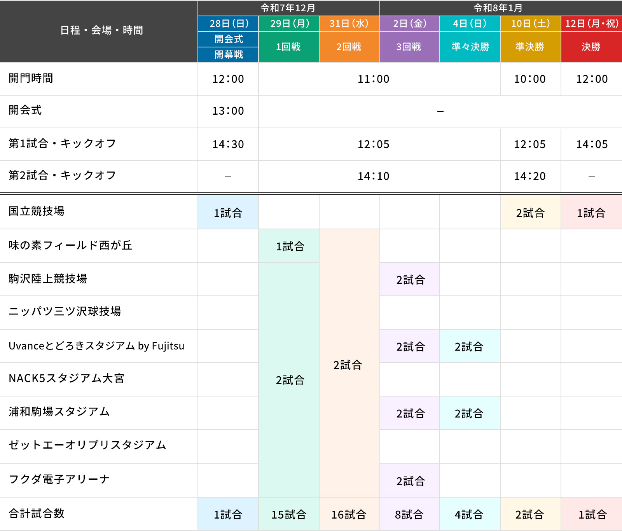Select the 準決勝 round header
The width and height of the screenshot is (622, 531).
pos(530,47)
